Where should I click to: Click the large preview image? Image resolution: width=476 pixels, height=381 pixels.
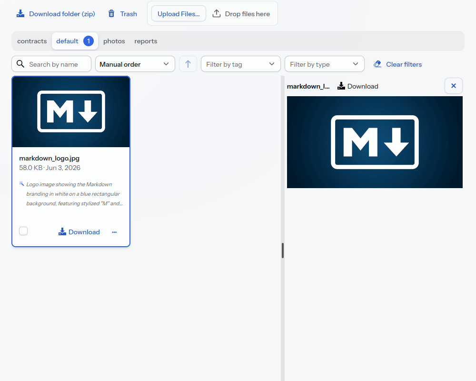click(x=375, y=142)
